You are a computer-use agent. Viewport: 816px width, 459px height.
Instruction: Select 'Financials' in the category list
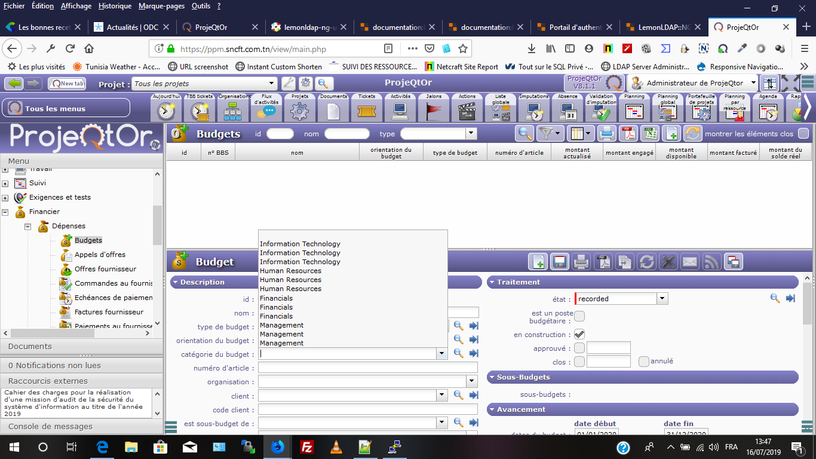click(x=276, y=298)
